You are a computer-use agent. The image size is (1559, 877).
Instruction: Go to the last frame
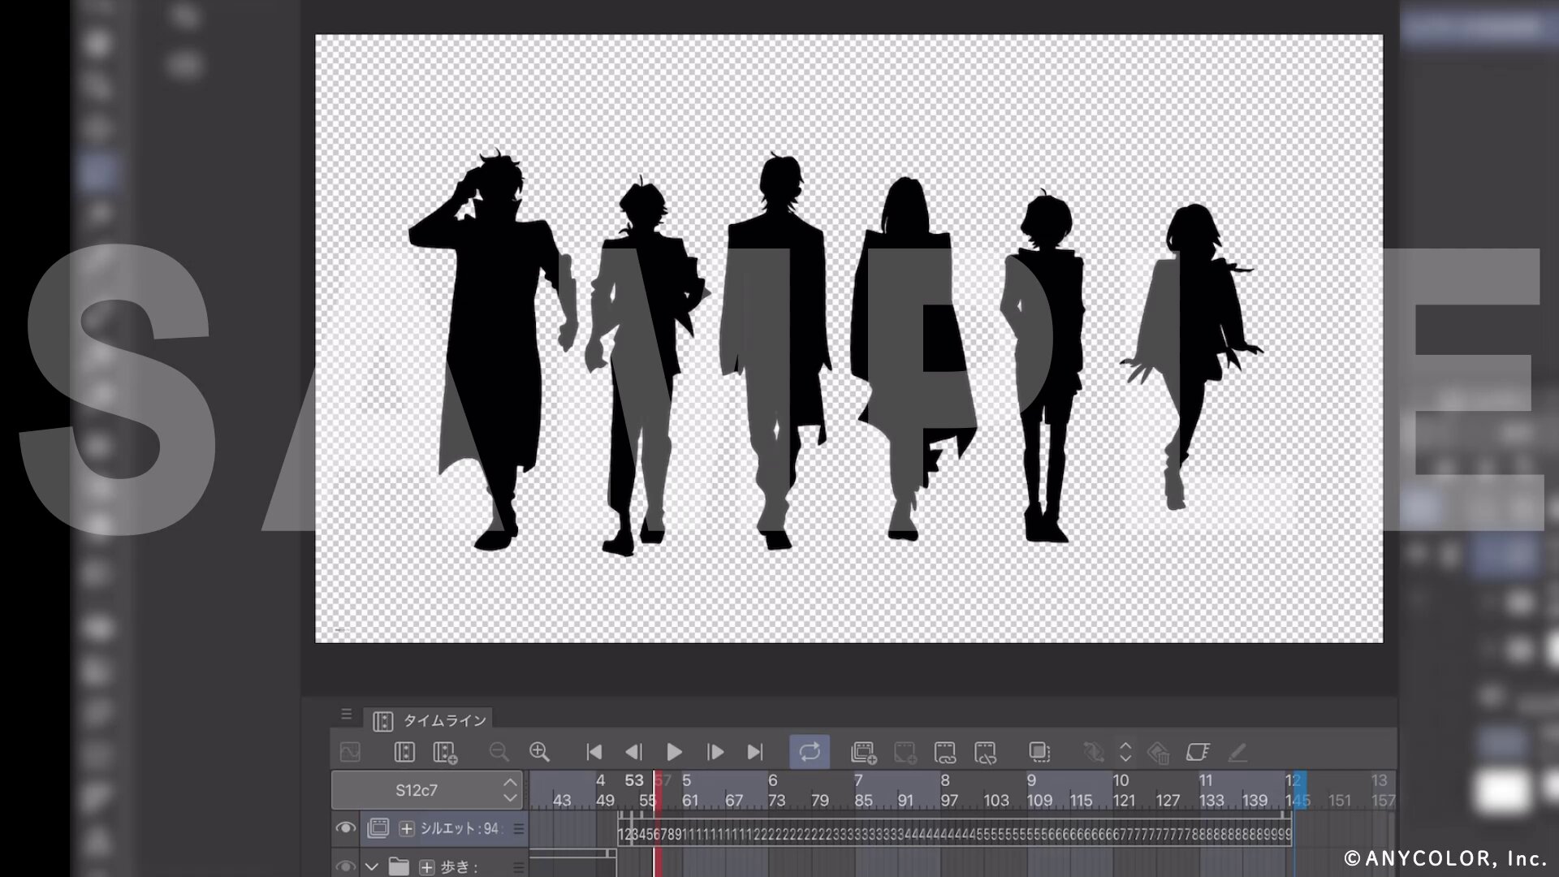coord(755,753)
